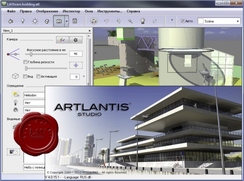Open the Heliodon lighting dropdown
The width and height of the screenshot is (244, 181).
point(34,95)
